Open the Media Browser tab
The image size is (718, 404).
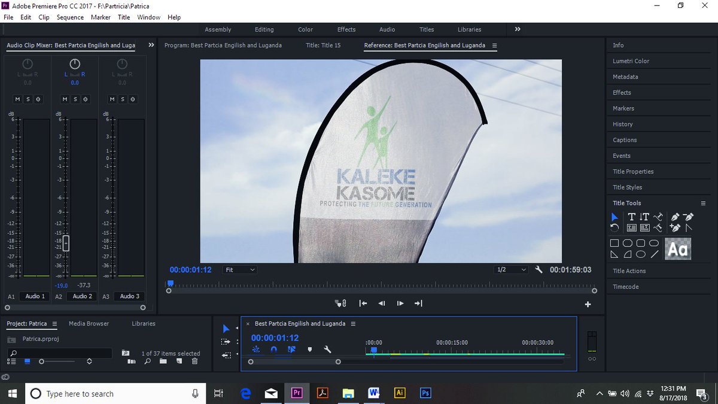[x=89, y=324]
